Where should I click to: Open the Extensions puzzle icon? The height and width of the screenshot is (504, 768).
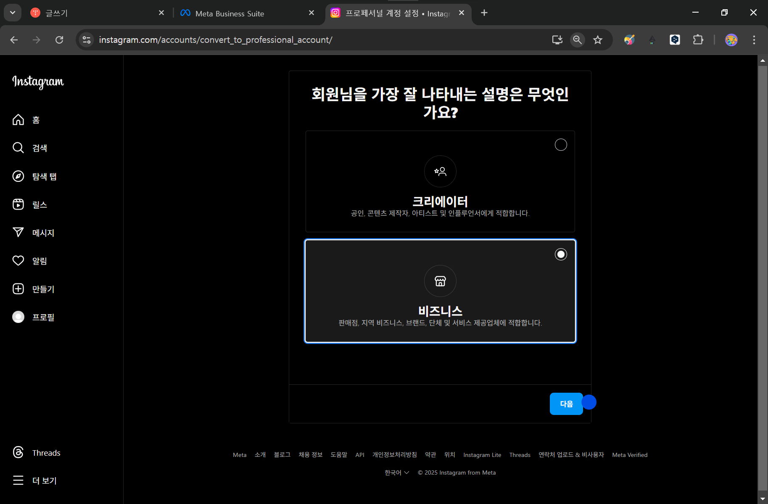[698, 40]
